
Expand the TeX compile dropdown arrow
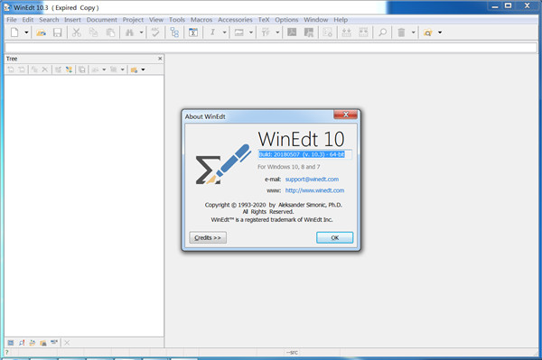click(x=277, y=32)
